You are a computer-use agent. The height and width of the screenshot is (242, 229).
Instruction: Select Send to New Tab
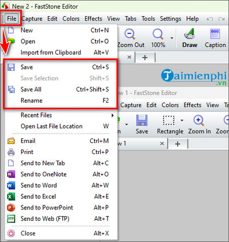61,163
